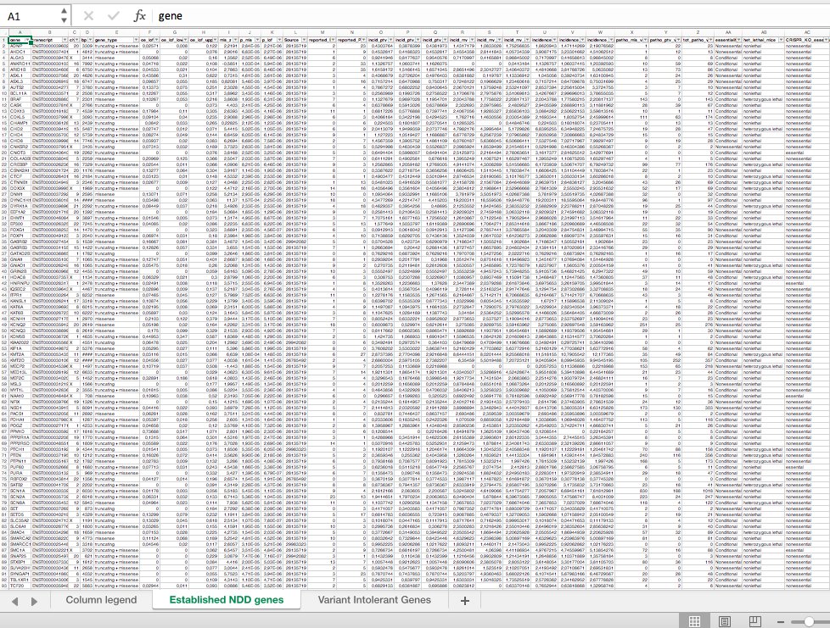Screen dimensions: 830x628
Task: Open filter dropdown for p_mis column
Action: [x=258, y=40]
